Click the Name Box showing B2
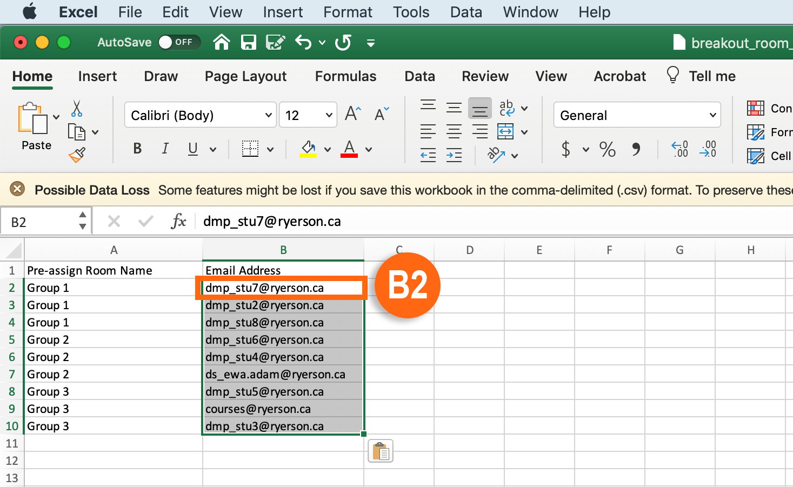The image size is (793, 487). (x=45, y=222)
